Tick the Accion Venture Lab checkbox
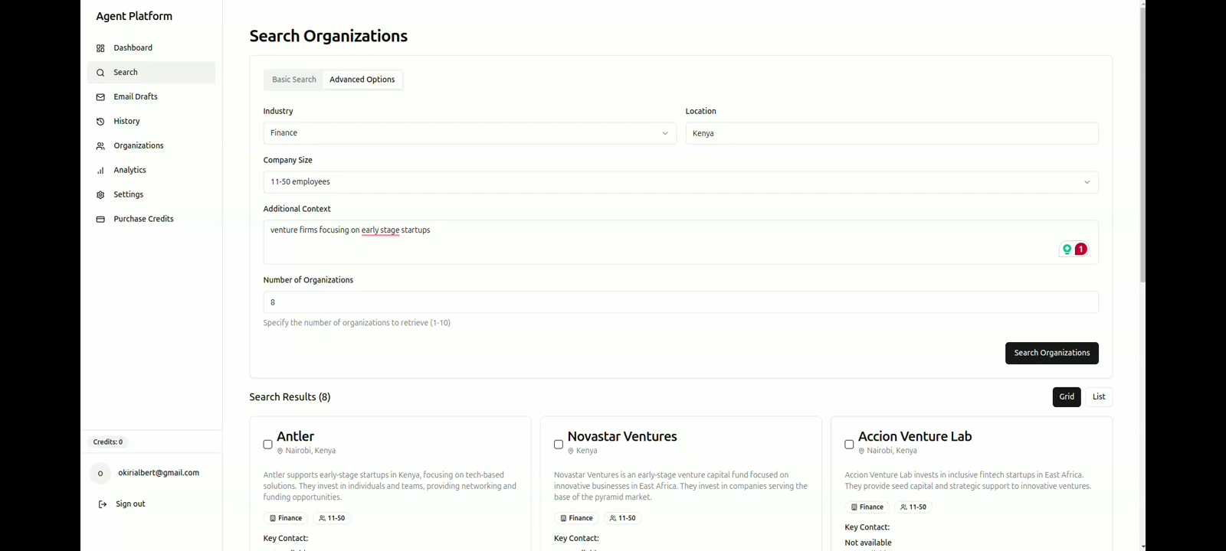This screenshot has width=1226, height=551. pos(849,445)
